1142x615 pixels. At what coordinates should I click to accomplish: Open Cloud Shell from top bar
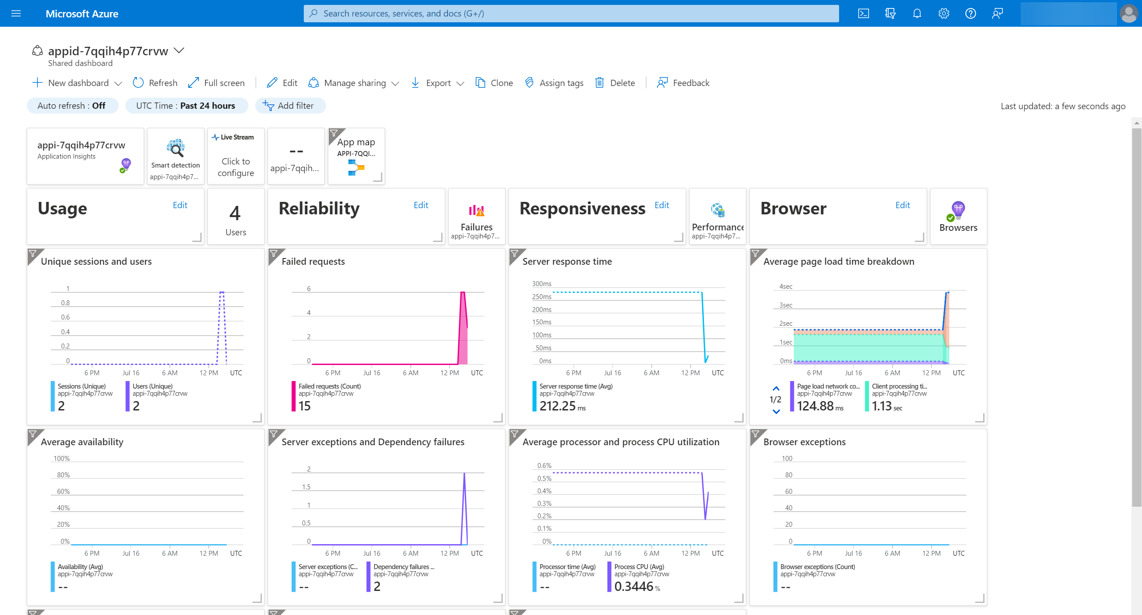point(863,13)
